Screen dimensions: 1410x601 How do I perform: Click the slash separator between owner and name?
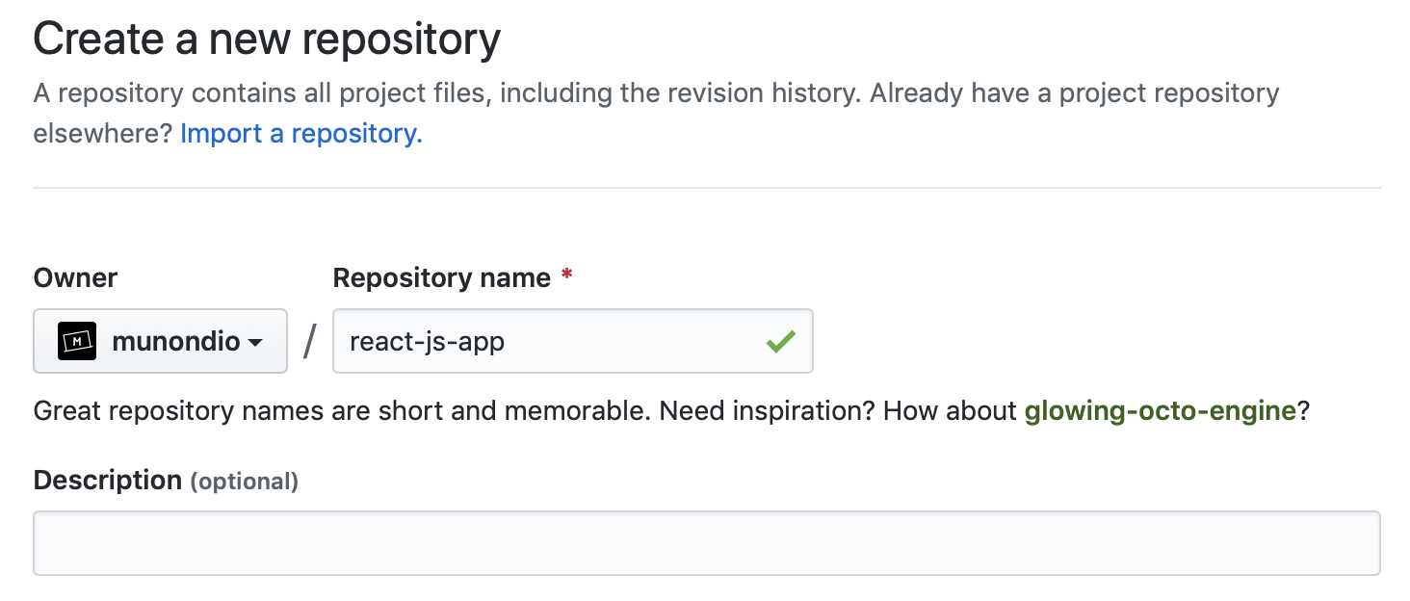[x=309, y=339]
